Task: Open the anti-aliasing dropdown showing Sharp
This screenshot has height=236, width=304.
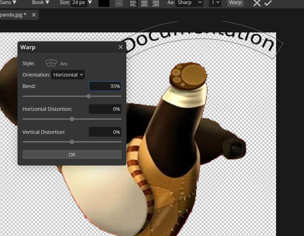Action: point(189,3)
